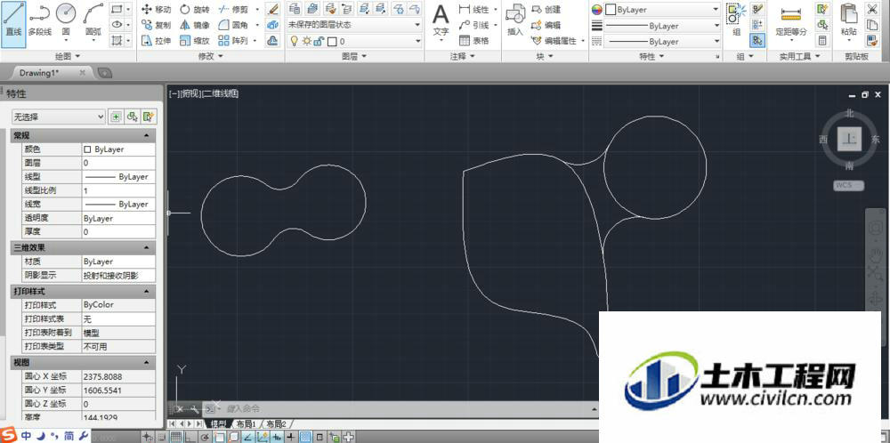The image size is (890, 443).
Task: Expand the 修改 panel title
Action: (211, 56)
